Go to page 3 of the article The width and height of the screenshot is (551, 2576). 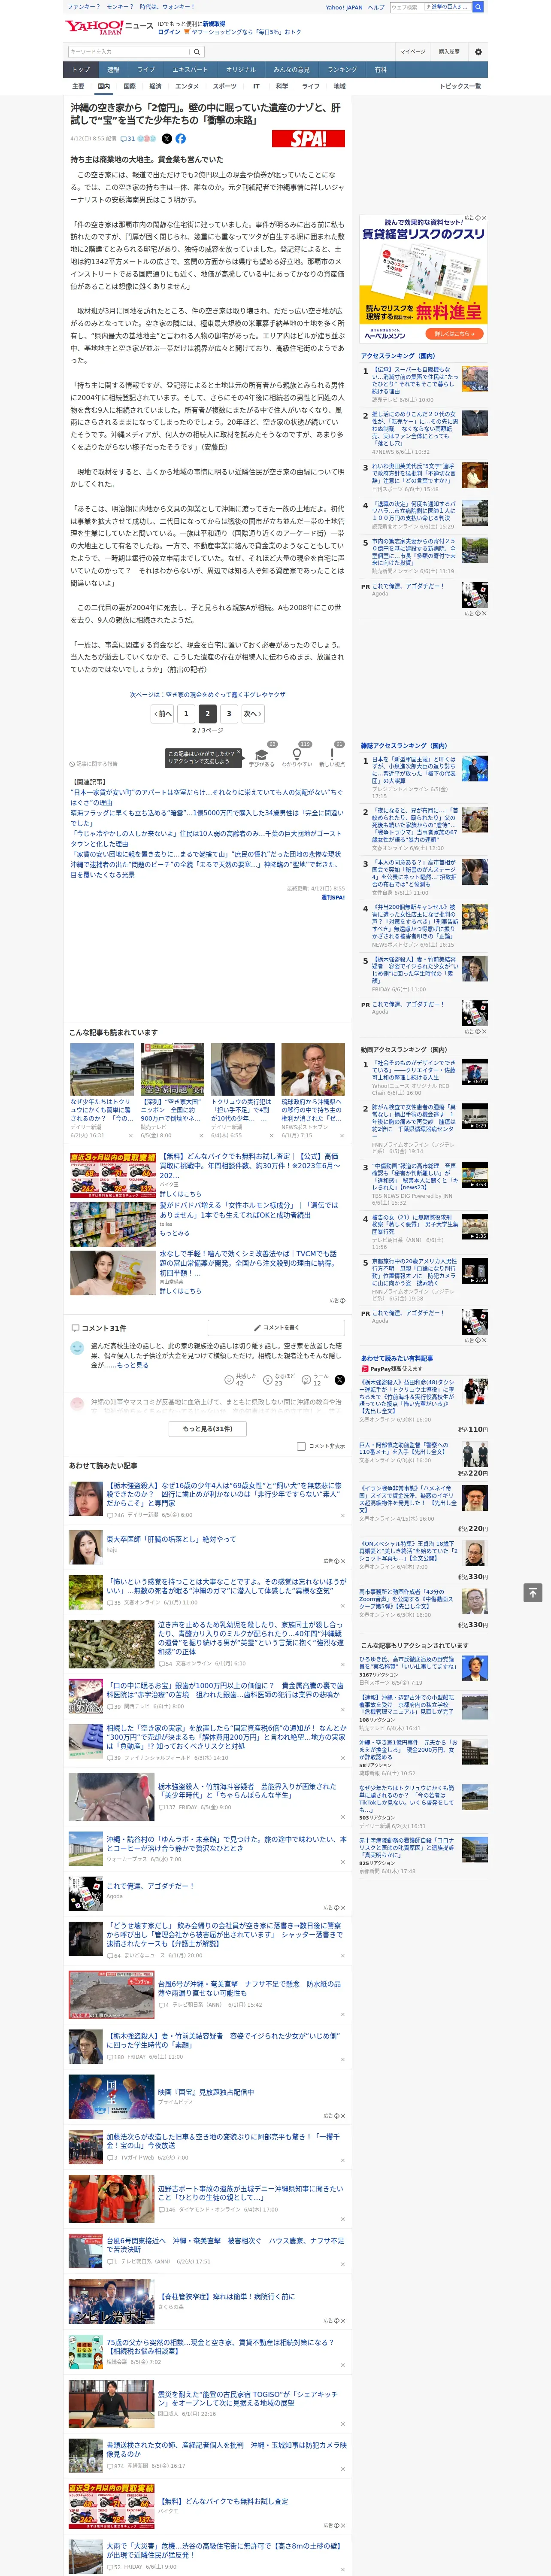click(x=229, y=714)
